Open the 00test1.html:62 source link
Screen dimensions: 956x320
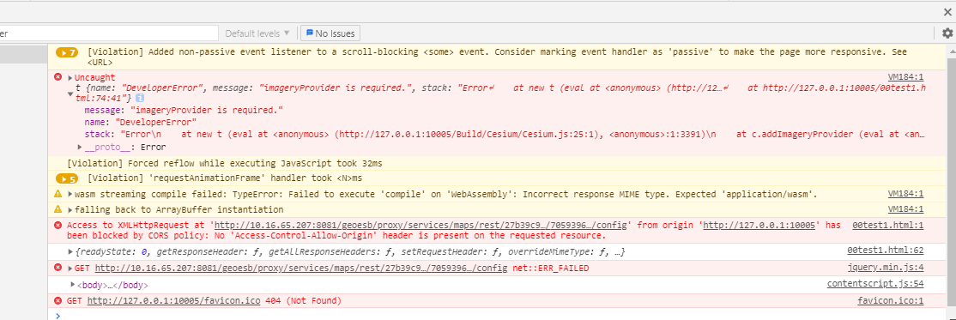click(x=886, y=251)
